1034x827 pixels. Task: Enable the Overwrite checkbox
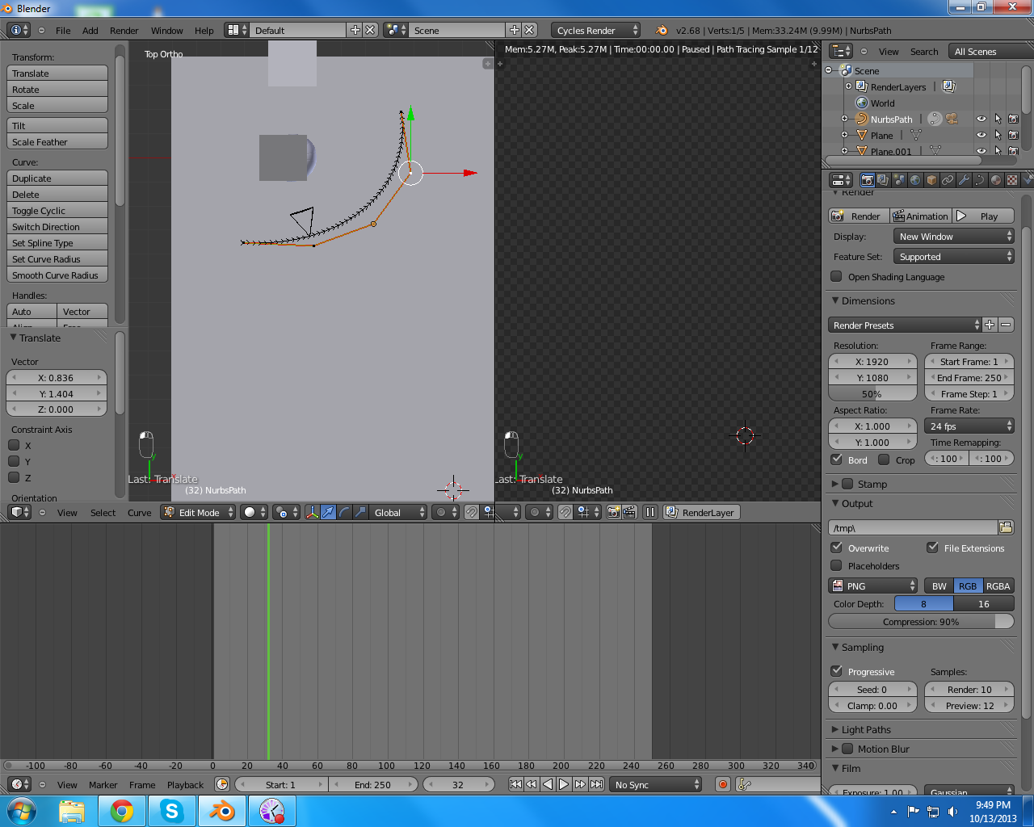click(837, 548)
